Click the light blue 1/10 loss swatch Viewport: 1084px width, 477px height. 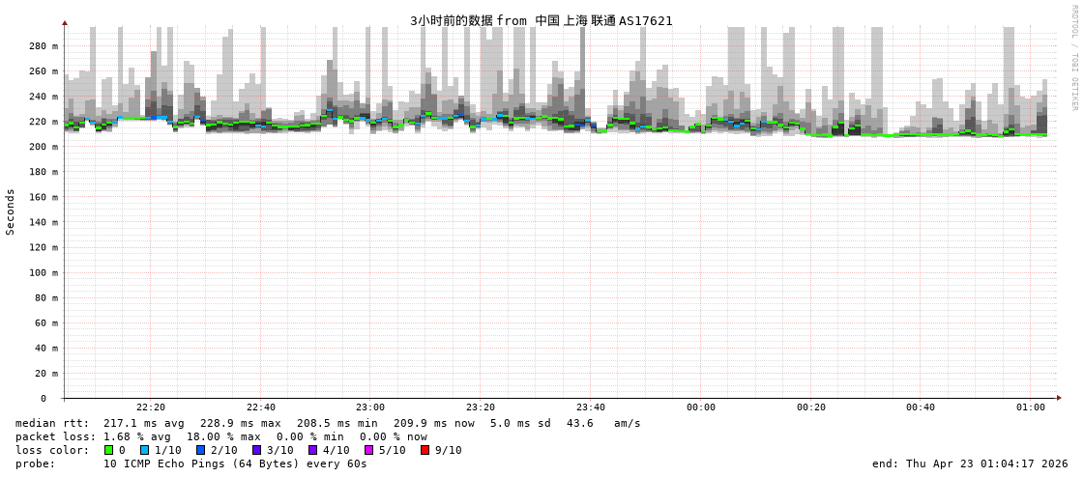point(144,450)
